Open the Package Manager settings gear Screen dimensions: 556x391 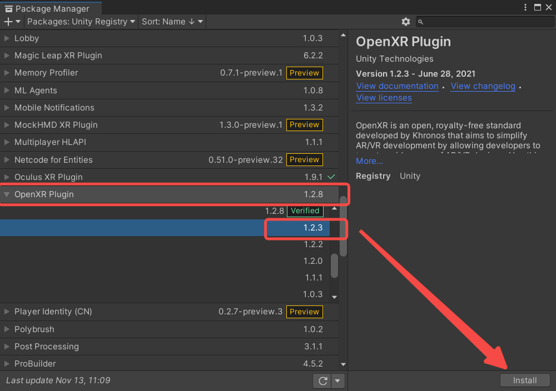point(406,22)
